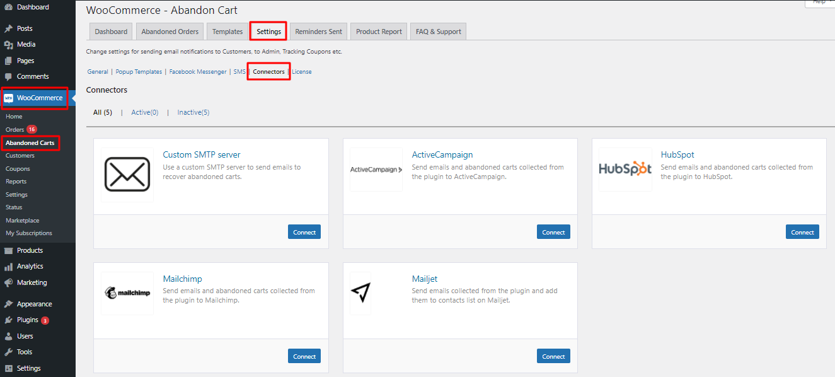The width and height of the screenshot is (835, 377).
Task: Go to WooCommerce Home submenu
Action: tap(14, 117)
